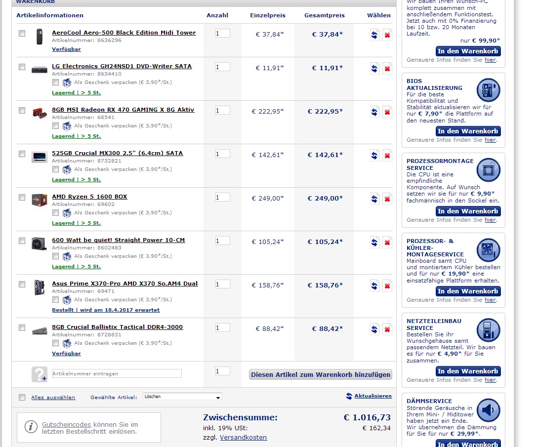536x447 pixels.
Task: Remove MSI Radeon RX 470 with red X
Action: click(387, 112)
